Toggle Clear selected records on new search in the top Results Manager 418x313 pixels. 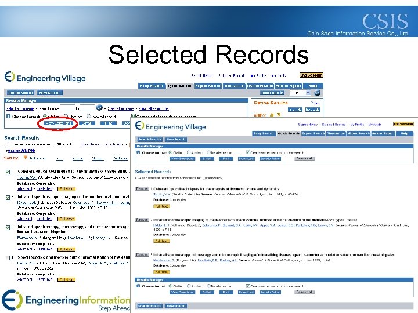coord(248,152)
